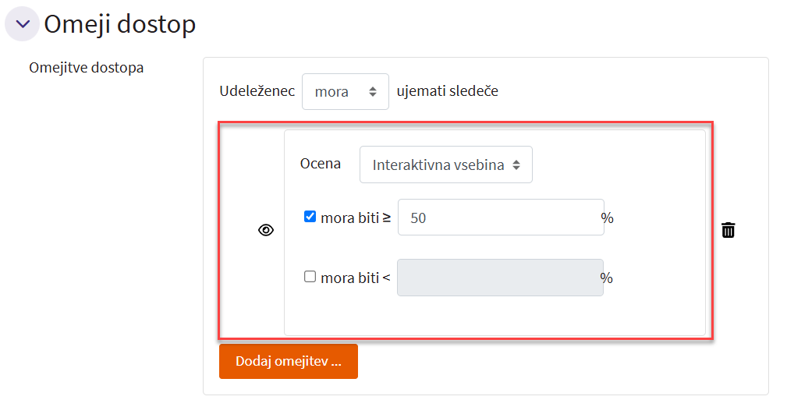Click the percent sign after the 50 field
Screen dimensions: 787x407
[608, 218]
